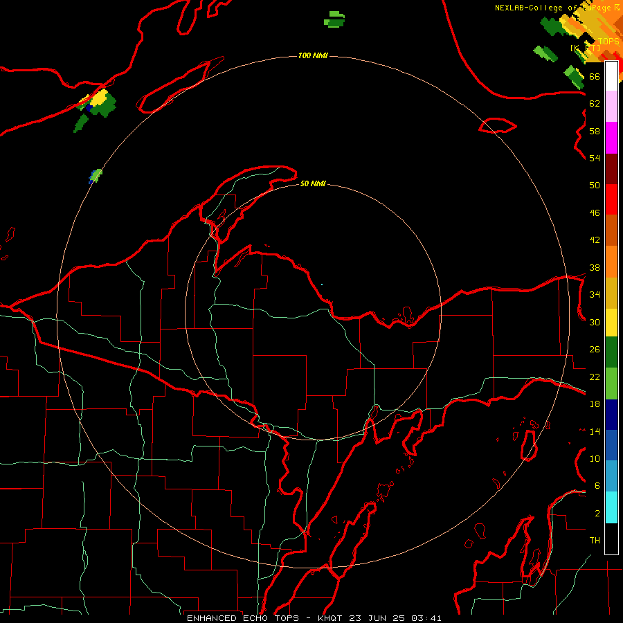Click the green echo blob at top center

pos(334,19)
